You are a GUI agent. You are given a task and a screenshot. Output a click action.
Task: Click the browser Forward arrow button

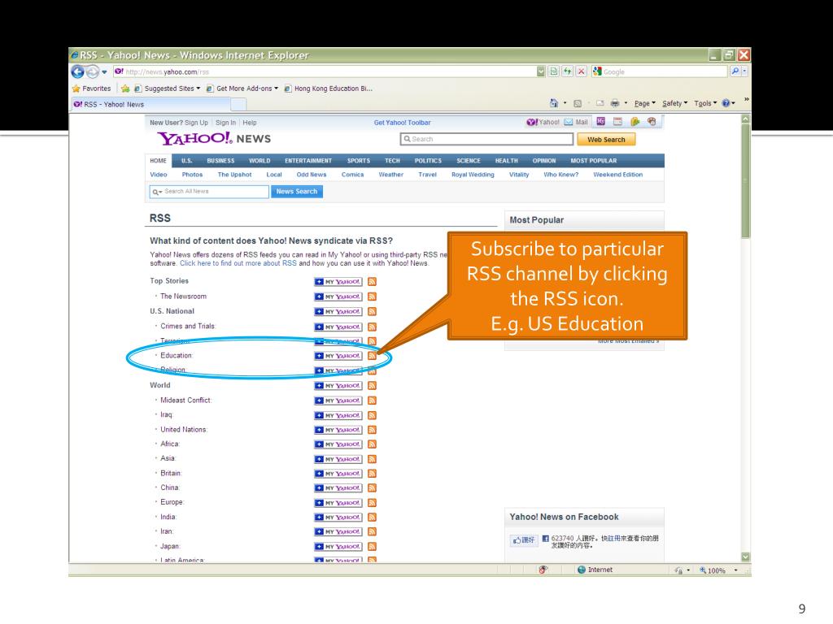pyautogui.click(x=93, y=71)
